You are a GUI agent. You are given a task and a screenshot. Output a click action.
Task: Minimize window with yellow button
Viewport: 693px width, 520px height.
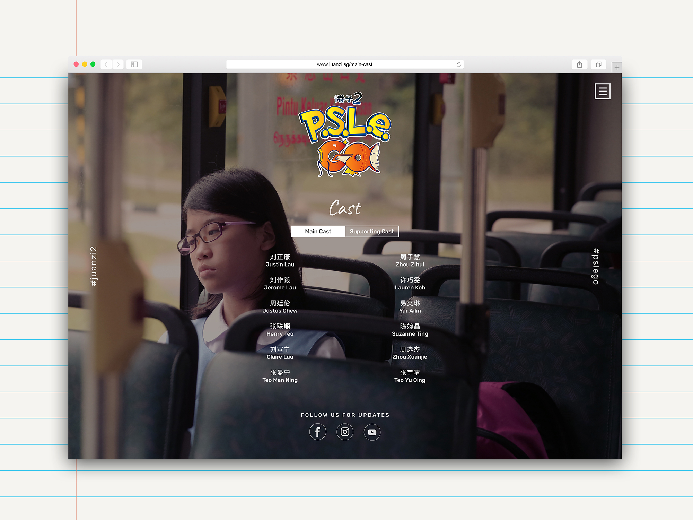85,64
